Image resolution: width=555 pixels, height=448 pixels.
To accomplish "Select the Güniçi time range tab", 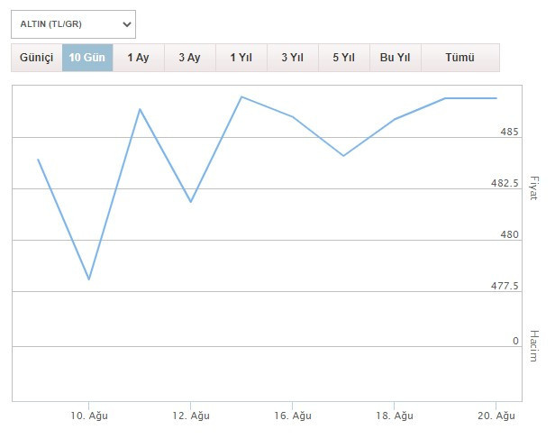I will click(x=36, y=58).
